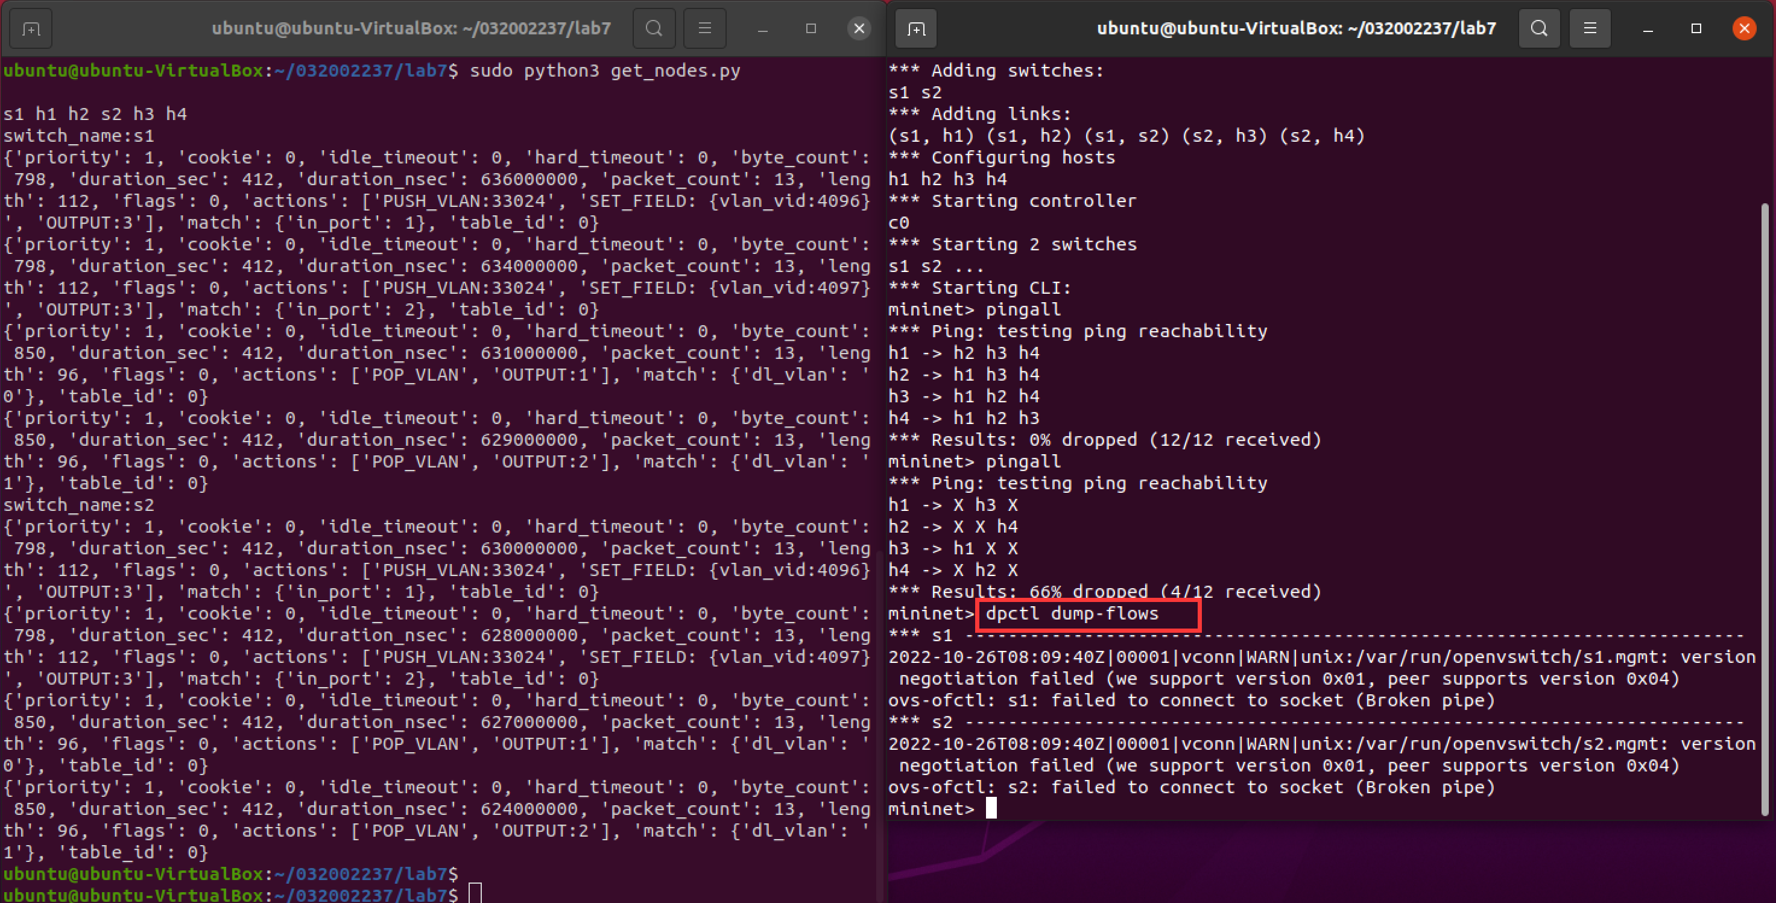This screenshot has height=903, width=1776.
Task: Click the highlighted dpctl dump-flows command
Action: pyautogui.click(x=1072, y=613)
